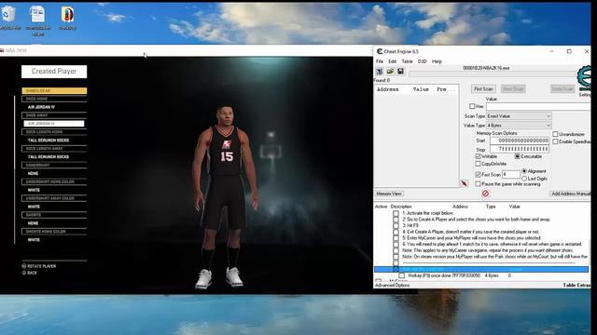This screenshot has height=335, width=597.
Task: Click the scan Value input field
Action: click(x=538, y=107)
